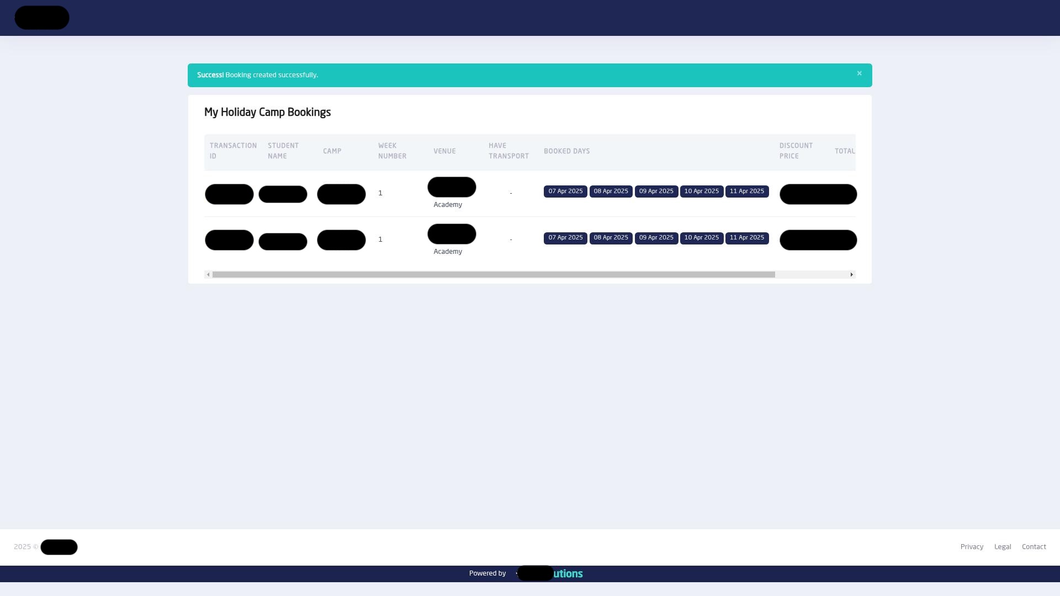
Task: Open the Contact footer link
Action: (1033, 547)
